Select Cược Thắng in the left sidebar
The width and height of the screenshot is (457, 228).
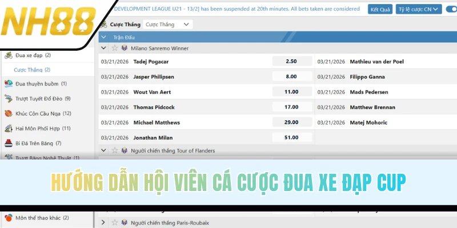tap(32, 70)
